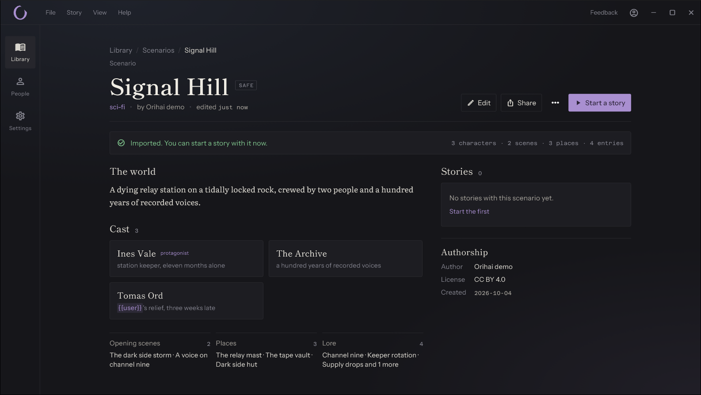This screenshot has height=395, width=701.
Task: Open the Help menu
Action: point(124,12)
